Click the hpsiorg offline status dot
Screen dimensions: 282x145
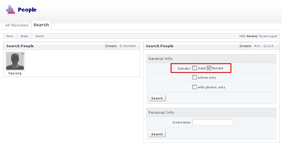click(23, 54)
